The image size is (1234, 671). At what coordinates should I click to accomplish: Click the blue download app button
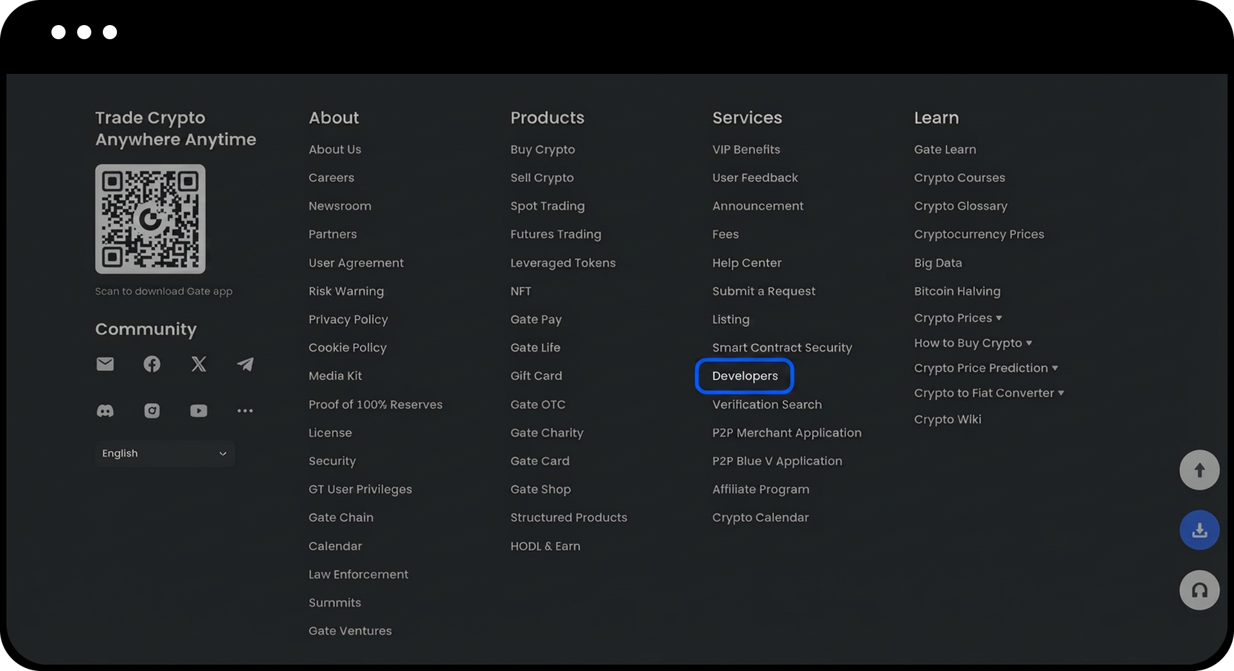[1199, 530]
